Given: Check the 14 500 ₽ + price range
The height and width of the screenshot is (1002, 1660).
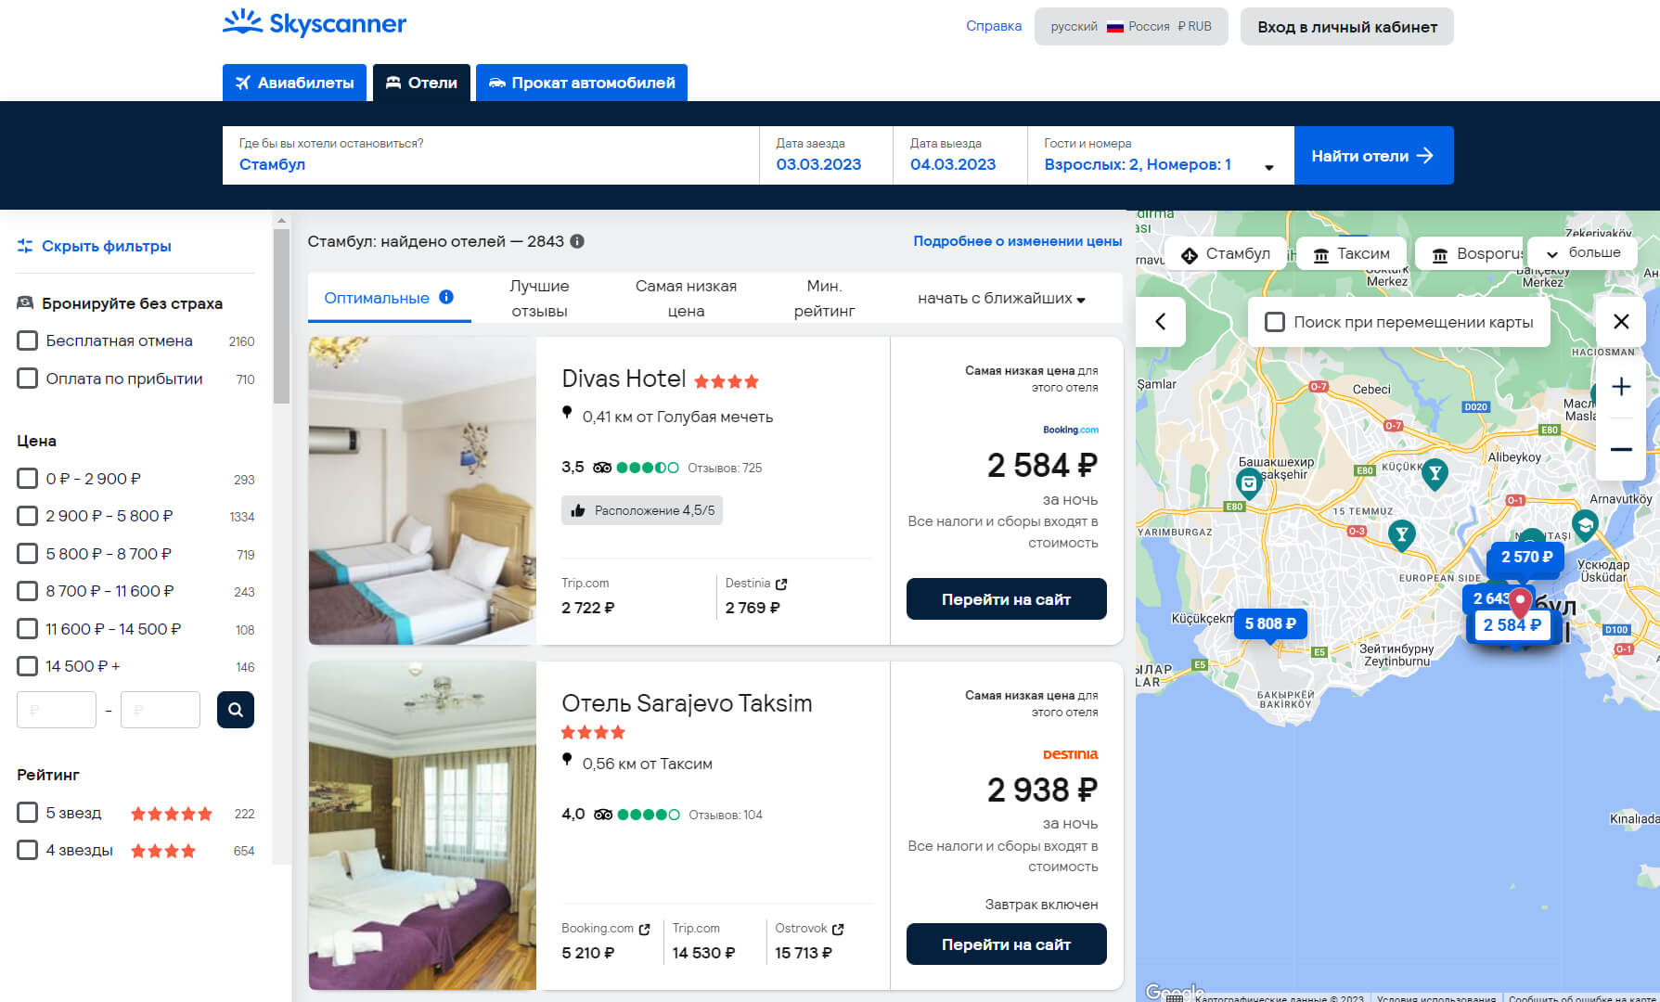Looking at the screenshot, I should pos(28,666).
